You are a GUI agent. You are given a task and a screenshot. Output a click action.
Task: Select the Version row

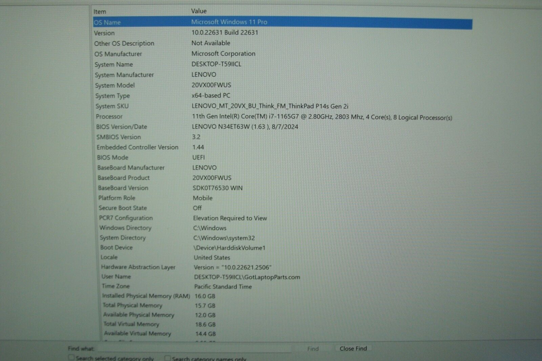click(x=283, y=33)
